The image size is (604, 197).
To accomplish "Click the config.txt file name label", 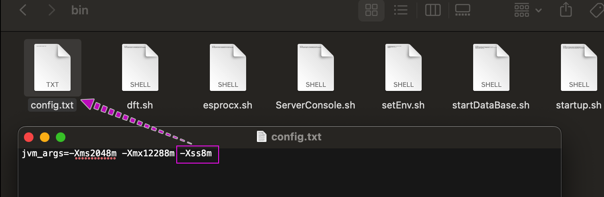I will click(52, 105).
